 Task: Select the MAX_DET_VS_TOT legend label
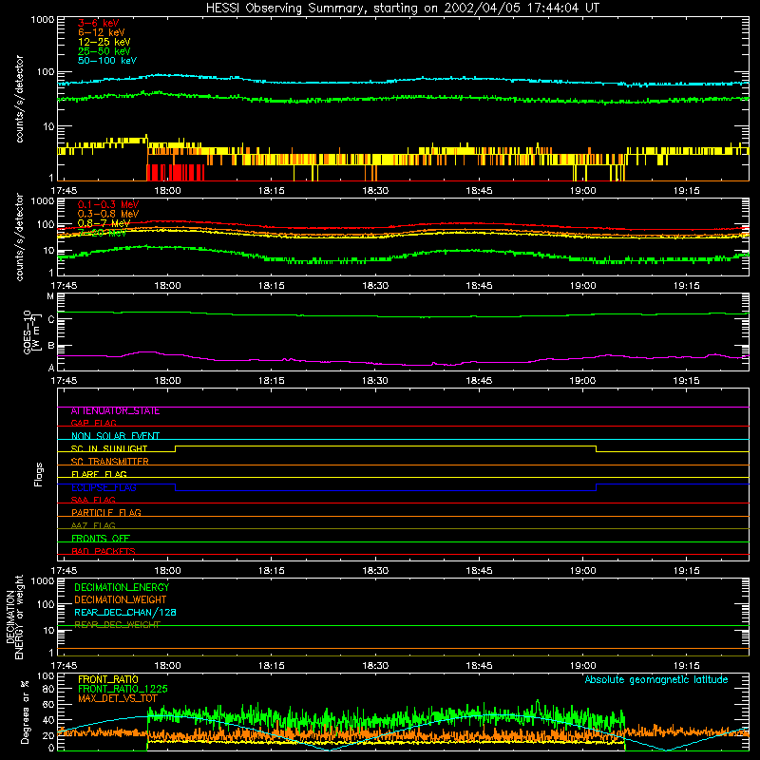(118, 698)
